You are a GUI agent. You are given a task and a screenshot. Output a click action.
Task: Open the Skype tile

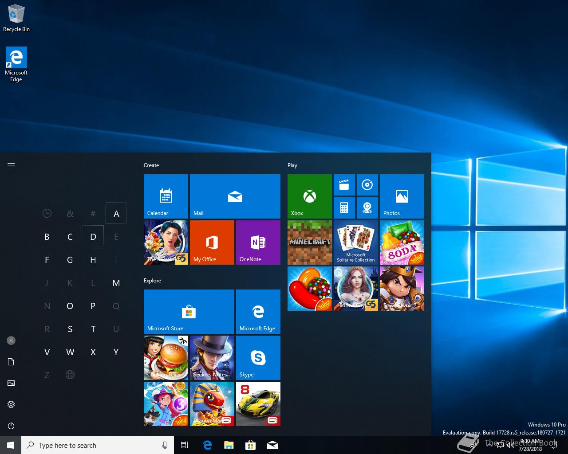[x=258, y=358]
